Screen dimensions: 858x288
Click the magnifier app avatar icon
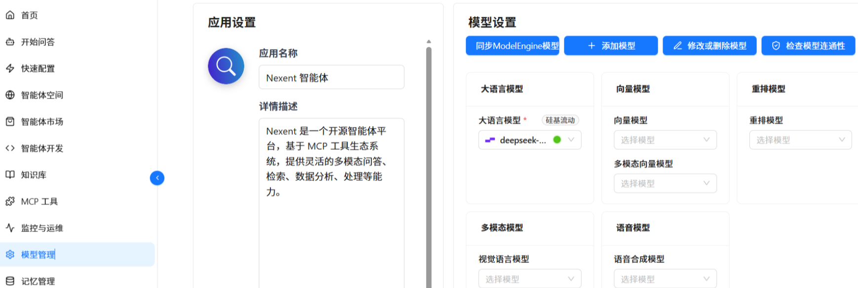coord(226,66)
